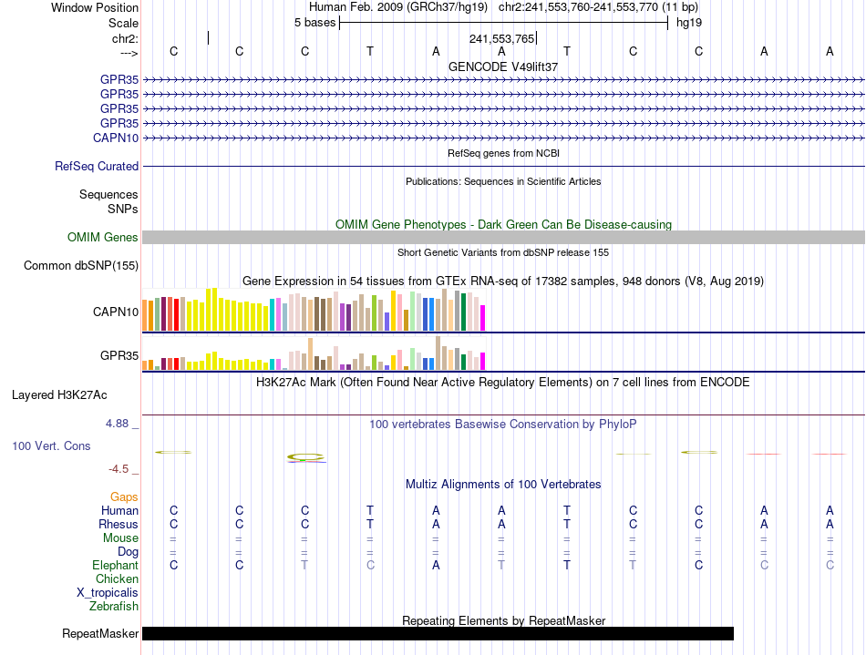Click the Sequences track label

coord(108,194)
